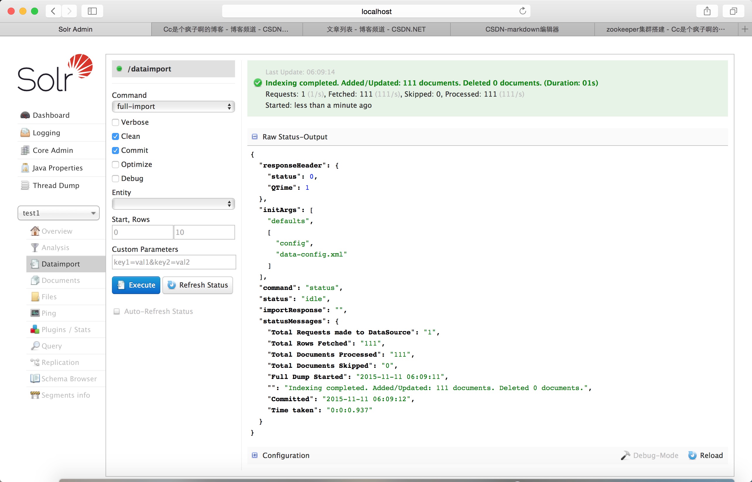Click the "data-config.xml" value in output
This screenshot has height=482, width=752.
pyautogui.click(x=311, y=254)
